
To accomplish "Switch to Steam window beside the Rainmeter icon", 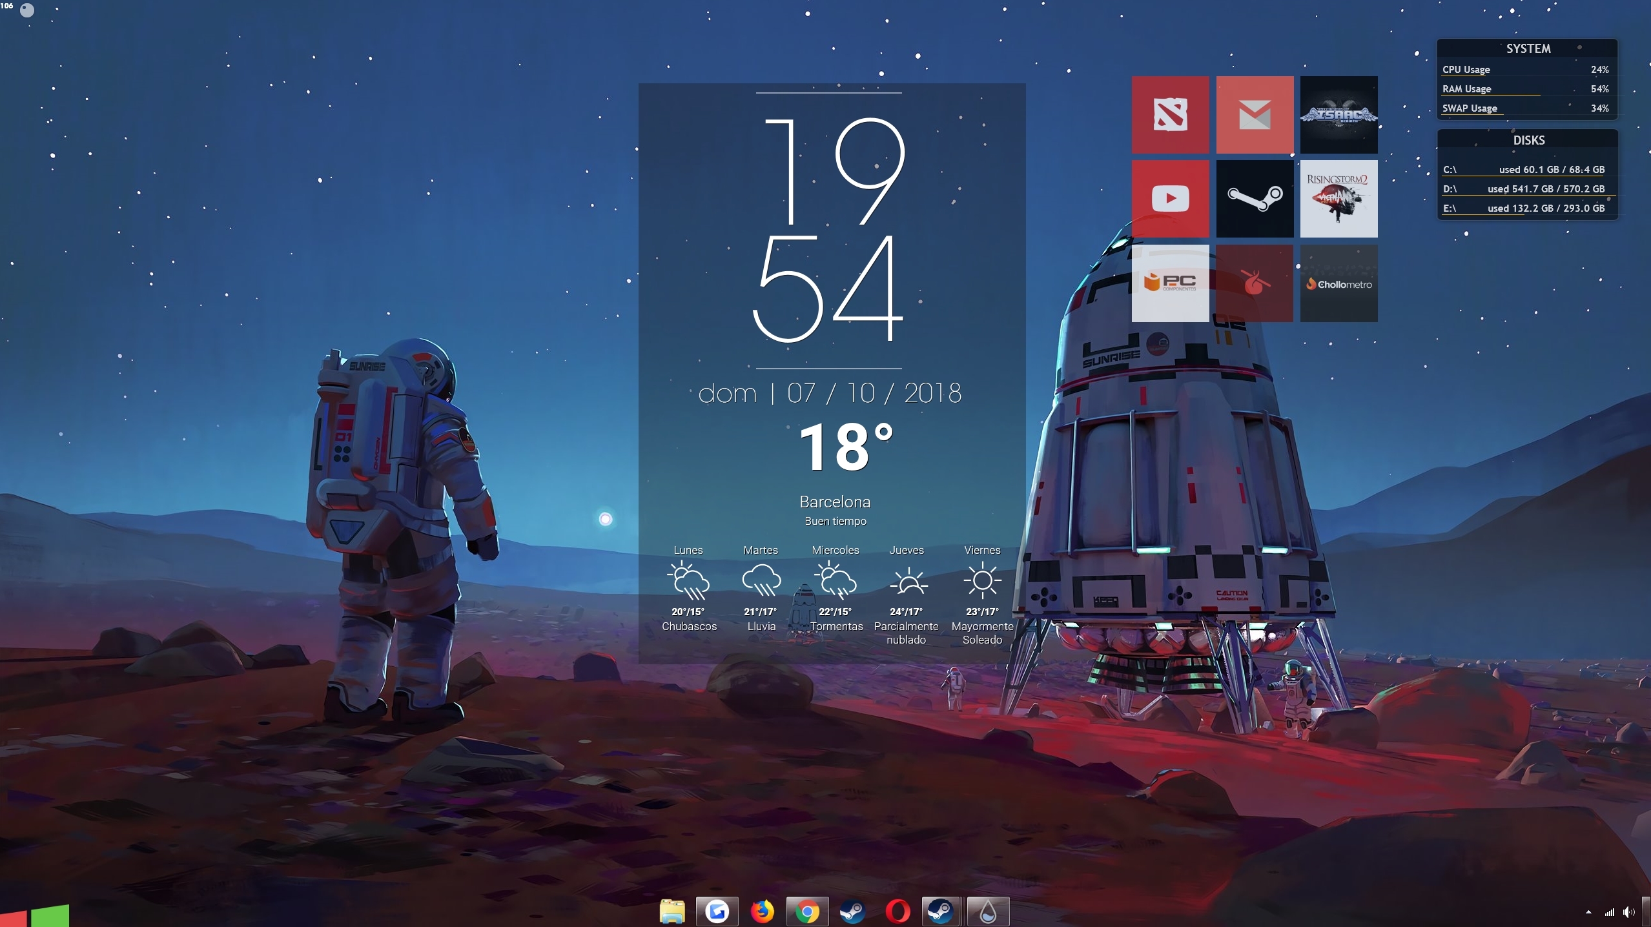I will click(x=940, y=912).
